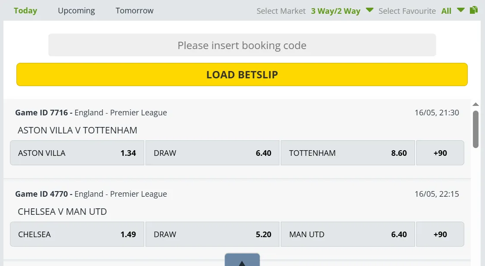The height and width of the screenshot is (266, 485).
Task: Focus the booking code input field
Action: (242, 45)
